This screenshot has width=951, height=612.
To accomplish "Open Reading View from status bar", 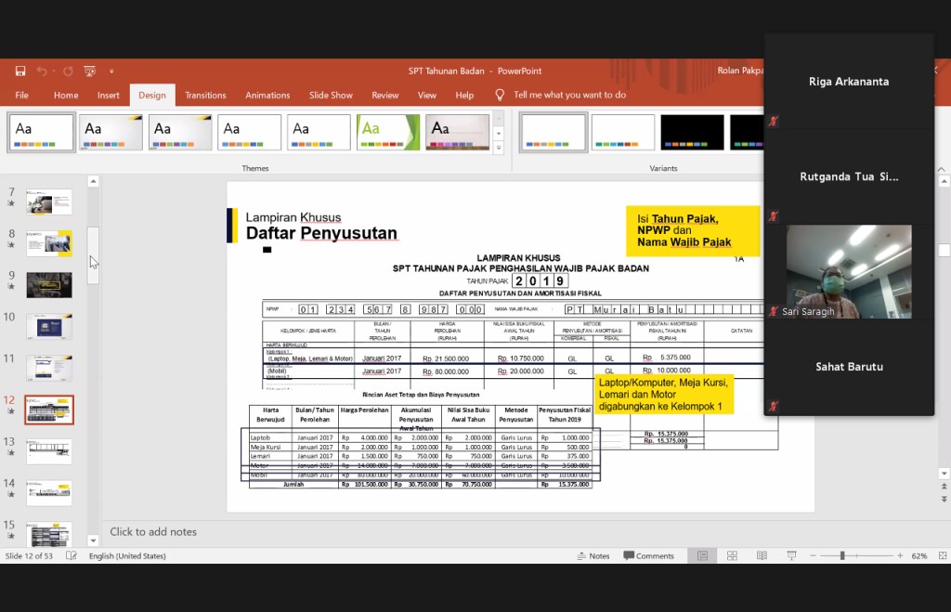I will click(x=761, y=555).
